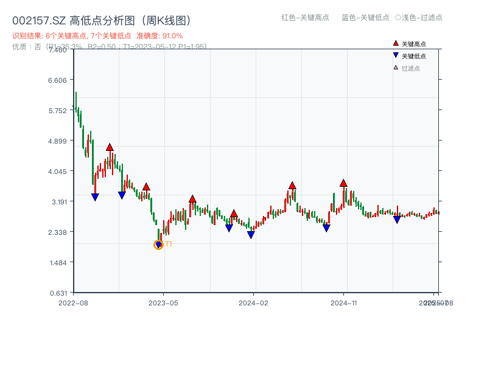
Task: Select the blue low triangle just before 2024-02
Action: [251, 235]
